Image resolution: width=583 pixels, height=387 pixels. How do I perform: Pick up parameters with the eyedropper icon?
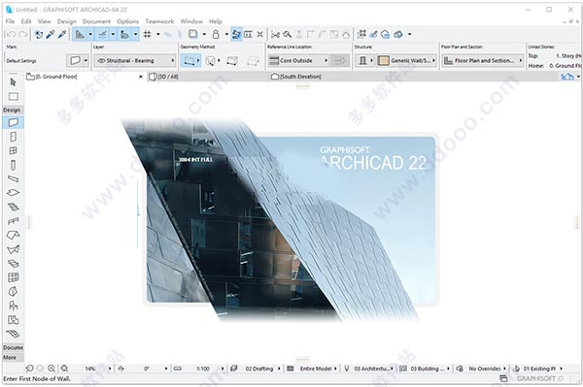[x=51, y=35]
